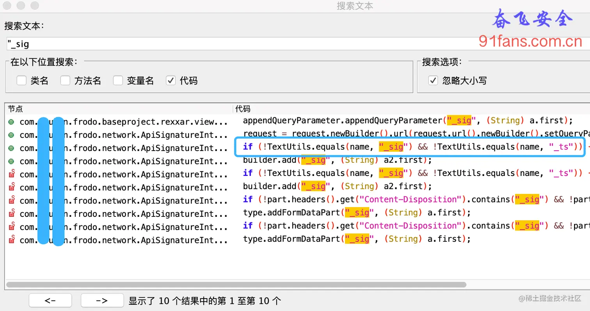This screenshot has width=590, height=311.
Task: Select the request = request.newBuilder() code result
Action: tap(416, 134)
